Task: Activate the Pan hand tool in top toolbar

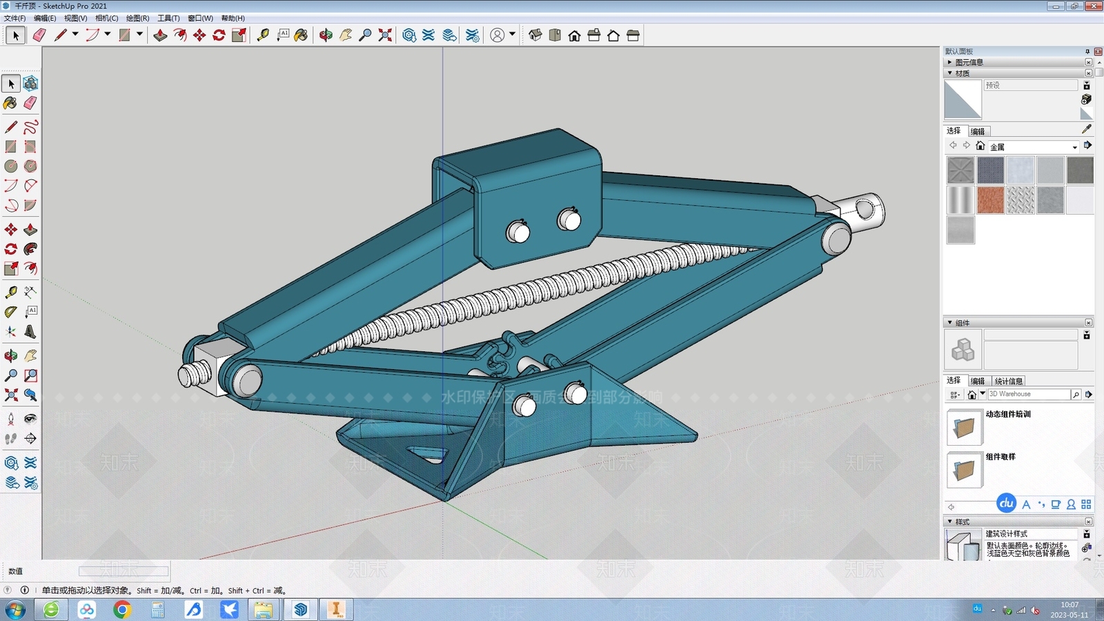Action: pos(346,35)
